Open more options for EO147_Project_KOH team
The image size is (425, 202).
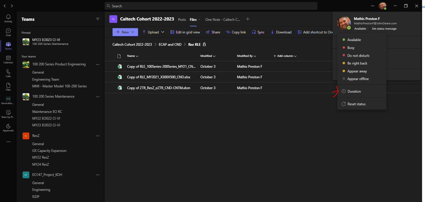tap(98, 175)
